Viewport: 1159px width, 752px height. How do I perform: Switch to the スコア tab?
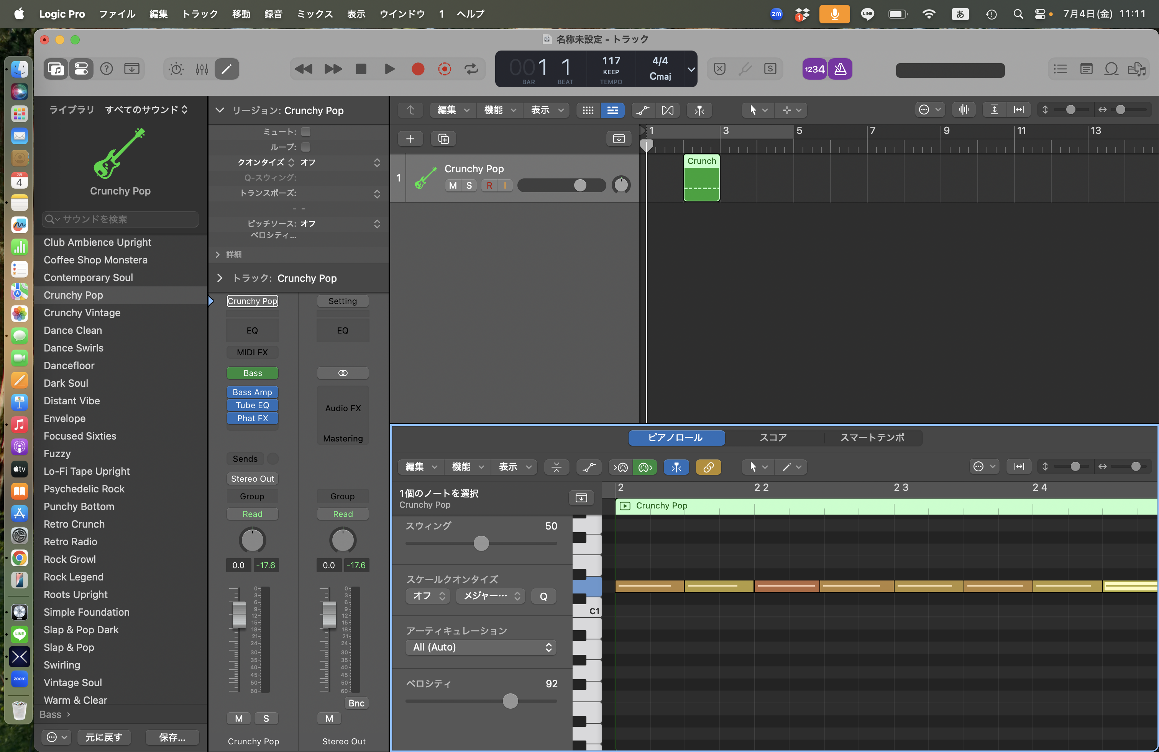[x=773, y=437]
